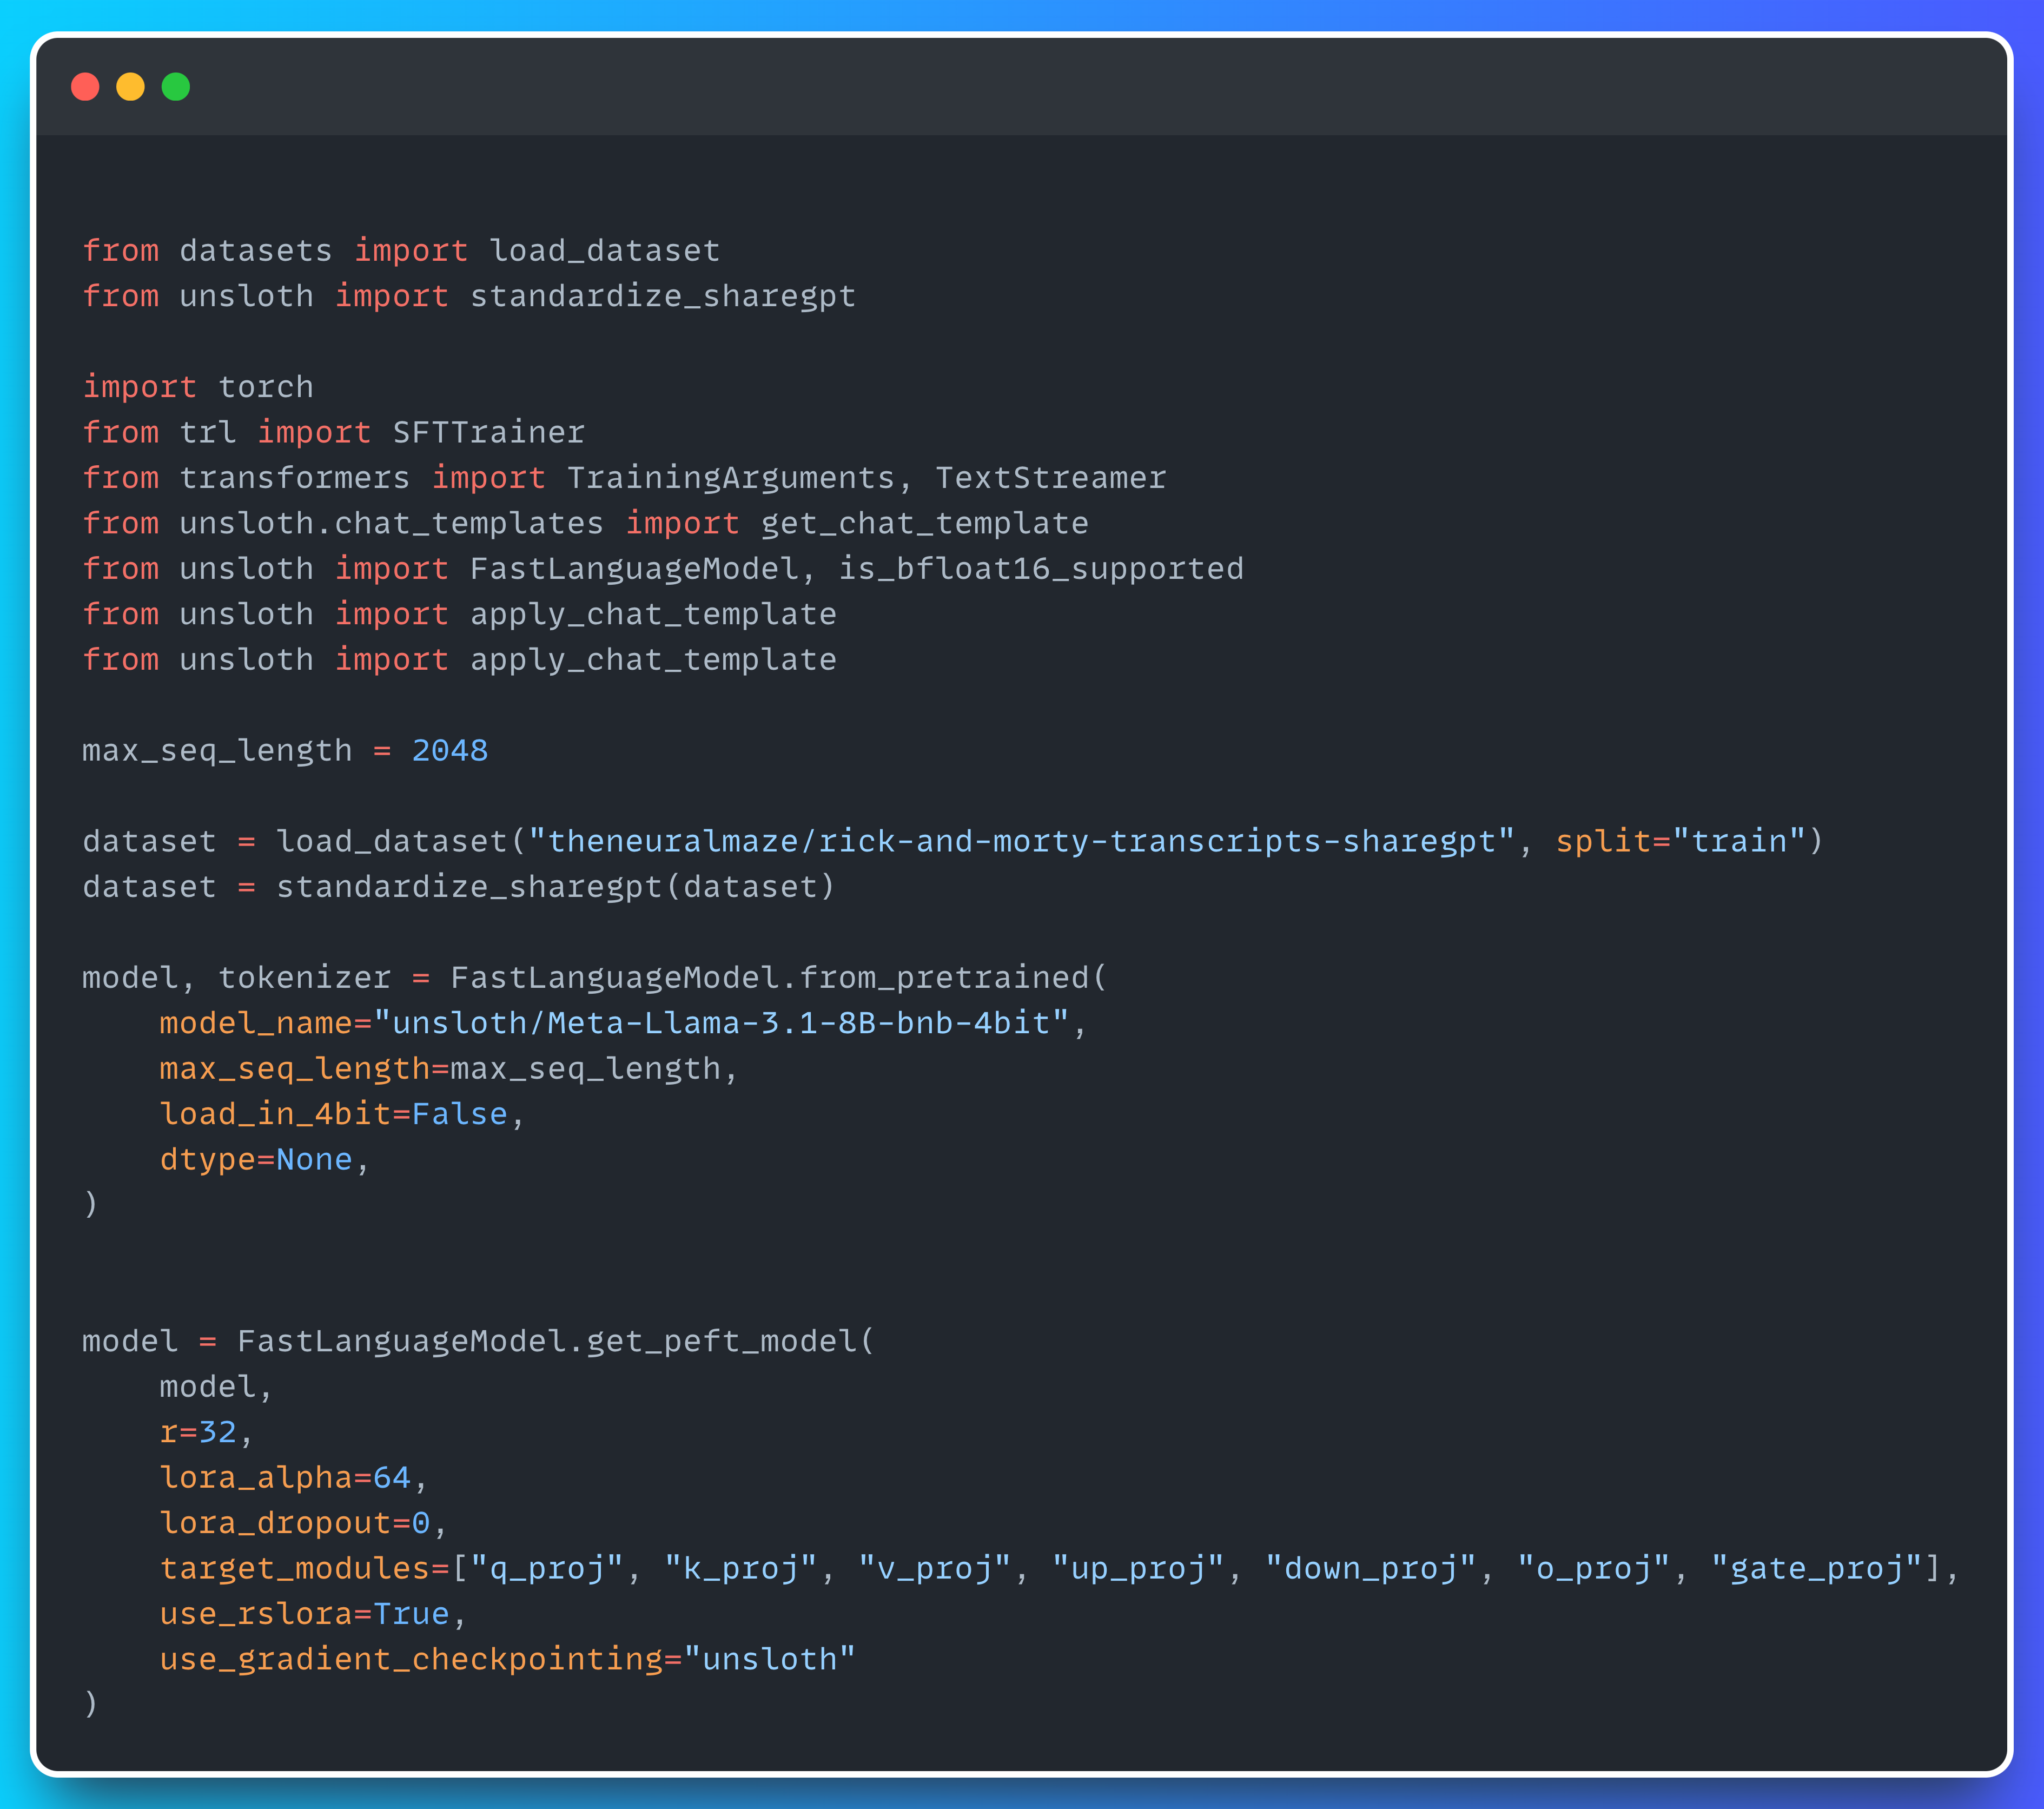The height and width of the screenshot is (1809, 2044).
Task: Click the text "load_dataset" in the first import line
Action: [x=605, y=251]
